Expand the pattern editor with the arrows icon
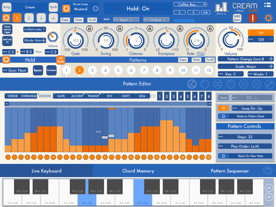The width and height of the screenshot is (276, 207). tap(270, 84)
